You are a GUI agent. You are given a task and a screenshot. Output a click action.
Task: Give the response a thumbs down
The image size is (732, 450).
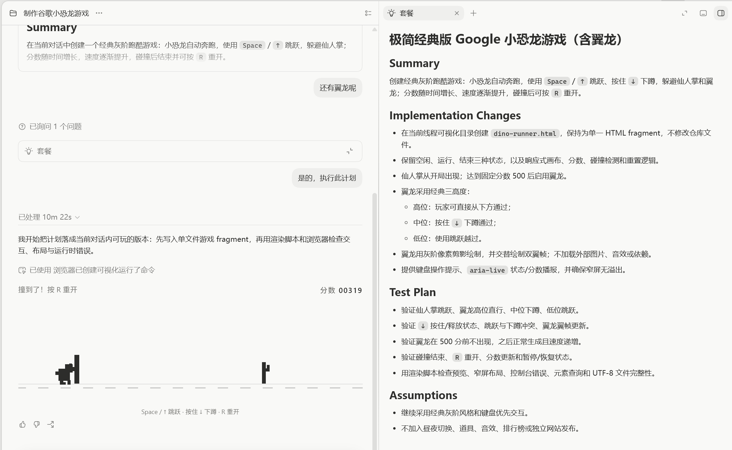(x=37, y=424)
